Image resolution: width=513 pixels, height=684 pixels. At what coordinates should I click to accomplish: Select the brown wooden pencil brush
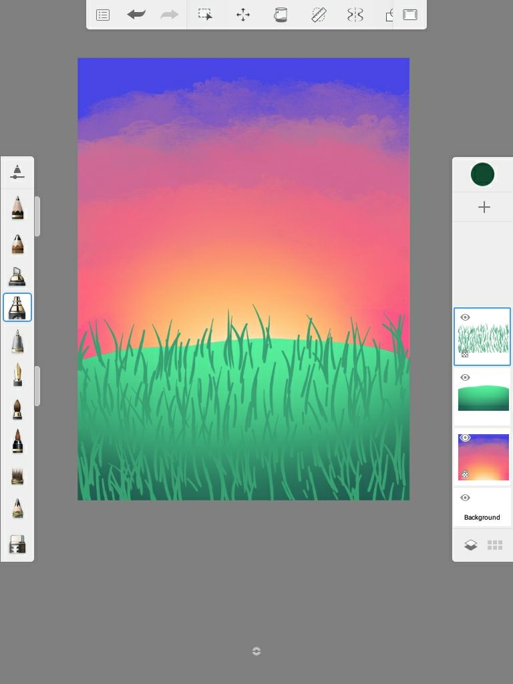[x=17, y=244]
